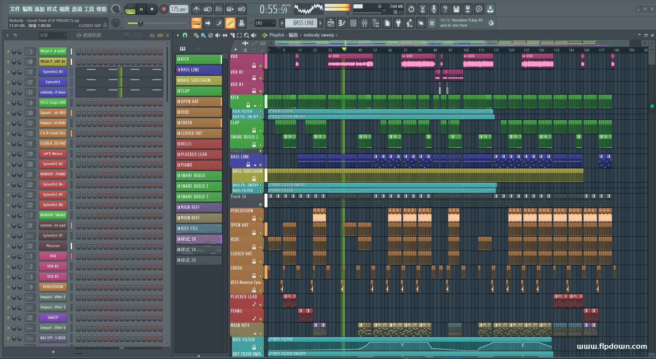Open the Massive channel button

pos(53,246)
